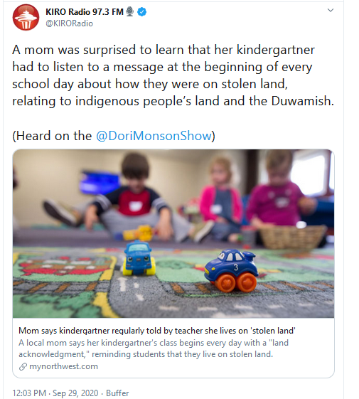Open the toy cars article preview image
Viewport: 359px width, 399px height.
[173, 233]
